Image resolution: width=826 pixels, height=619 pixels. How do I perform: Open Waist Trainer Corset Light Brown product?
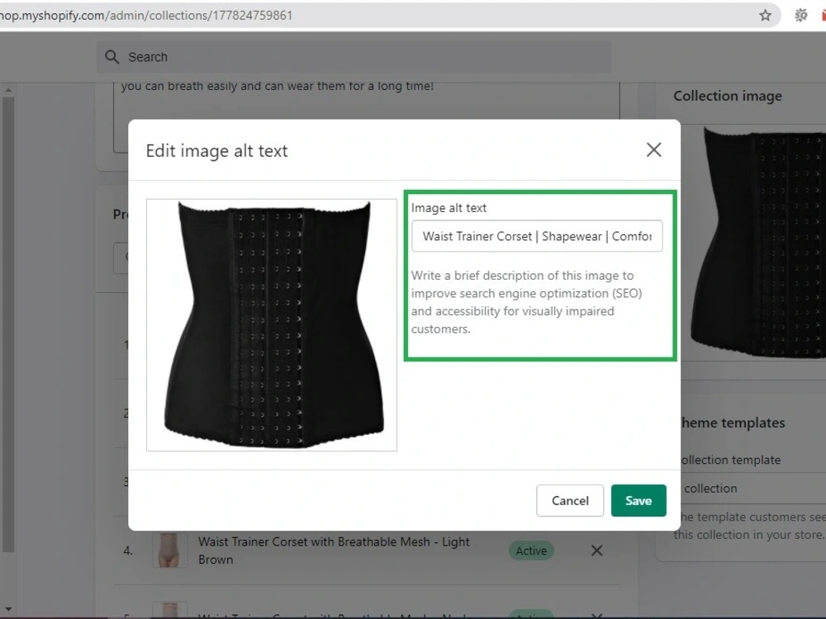[x=334, y=550]
